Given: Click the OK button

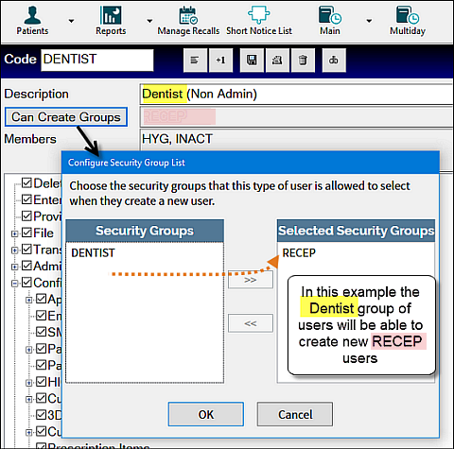Looking at the screenshot, I should (206, 414).
